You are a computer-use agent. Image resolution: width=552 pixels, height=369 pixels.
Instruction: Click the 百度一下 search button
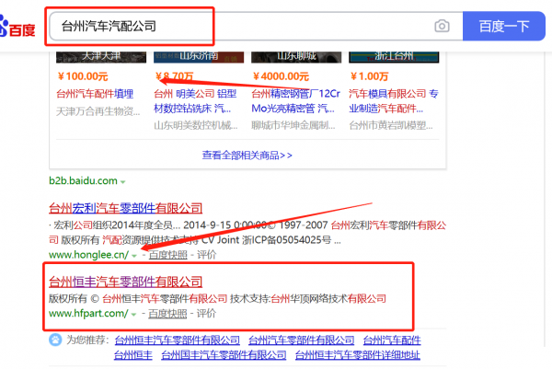[505, 27]
